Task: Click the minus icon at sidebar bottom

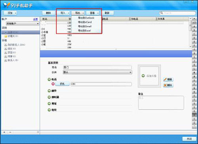Action: click(10, 132)
